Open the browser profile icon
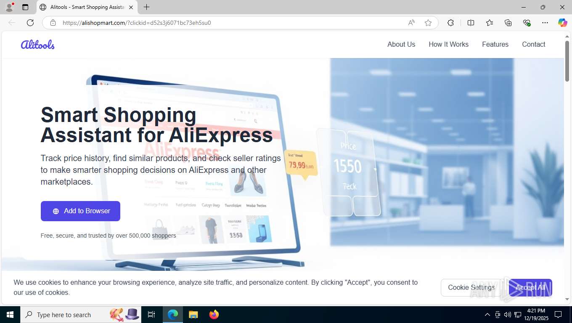The image size is (572, 323). [9, 7]
